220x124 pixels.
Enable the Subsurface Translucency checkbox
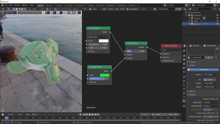pos(217,120)
